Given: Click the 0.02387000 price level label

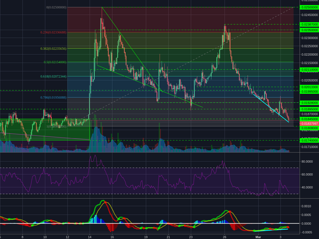Looking at the screenshot, I should (309, 24).
